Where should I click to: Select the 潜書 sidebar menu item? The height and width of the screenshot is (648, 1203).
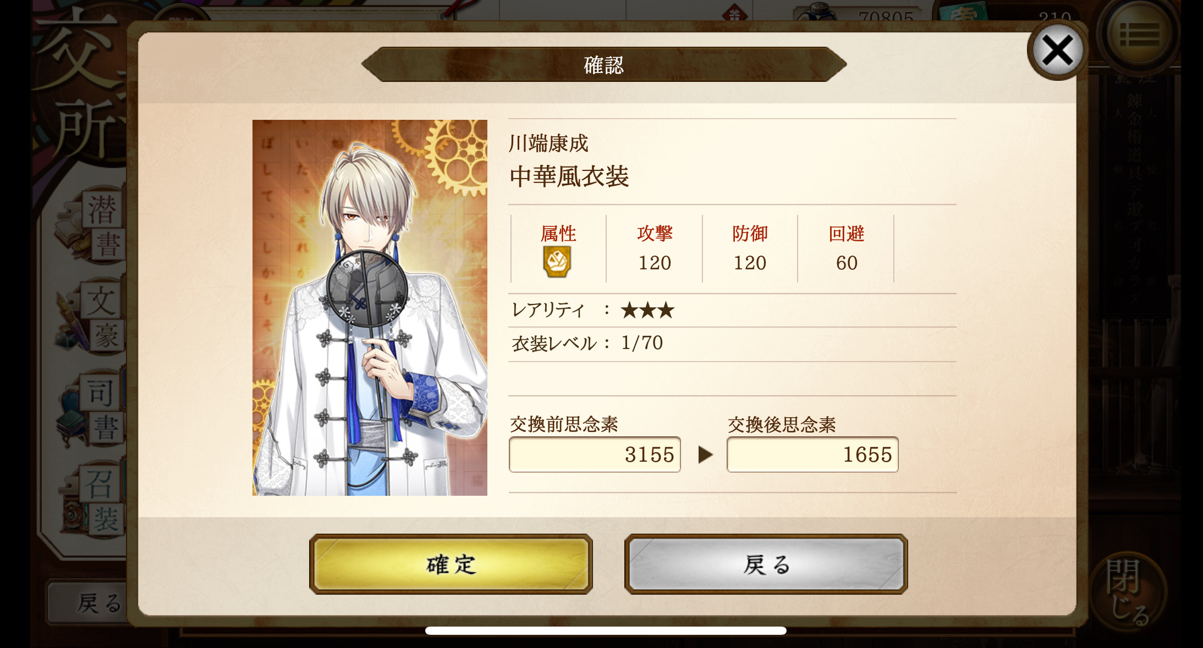click(x=94, y=225)
